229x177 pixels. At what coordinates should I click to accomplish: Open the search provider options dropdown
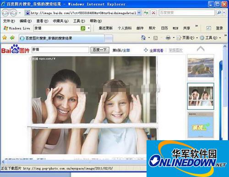(x=224, y=13)
